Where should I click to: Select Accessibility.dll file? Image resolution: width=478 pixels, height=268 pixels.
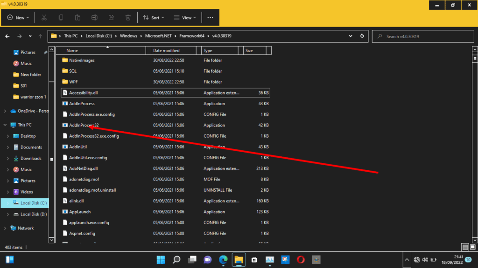pyautogui.click(x=166, y=93)
